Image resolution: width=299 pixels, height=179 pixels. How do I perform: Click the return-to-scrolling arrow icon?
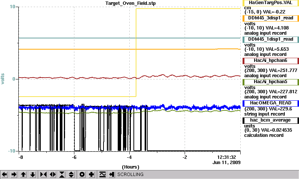click(112, 175)
